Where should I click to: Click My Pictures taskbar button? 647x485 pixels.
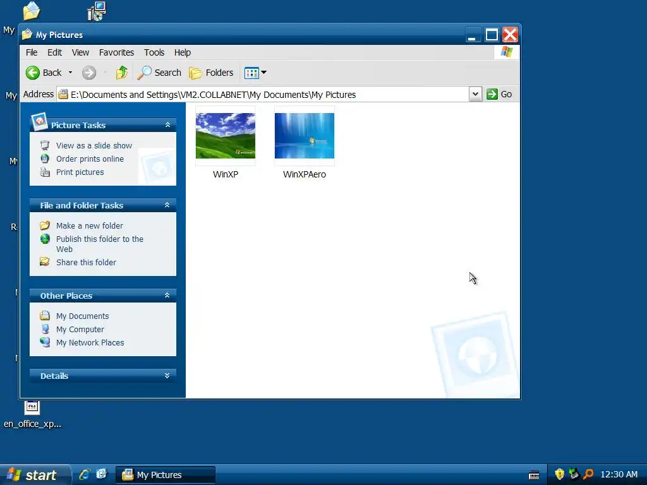pos(166,475)
